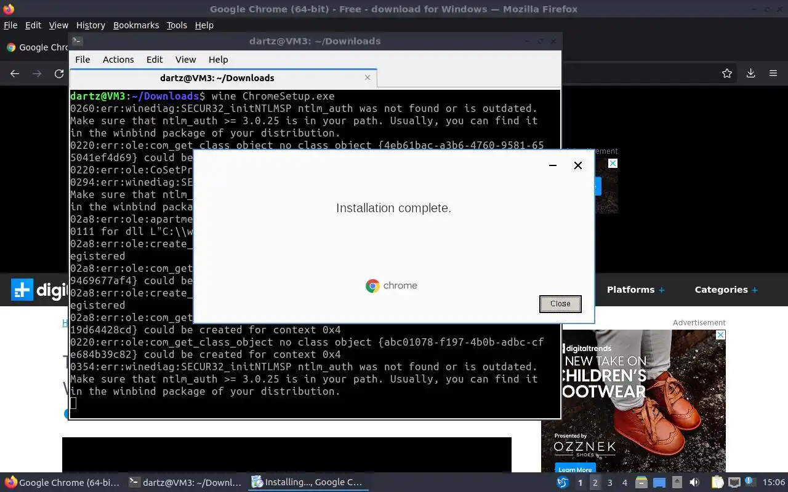The height and width of the screenshot is (492, 788).
Task: Open the terminal's File menu
Action: (82, 60)
